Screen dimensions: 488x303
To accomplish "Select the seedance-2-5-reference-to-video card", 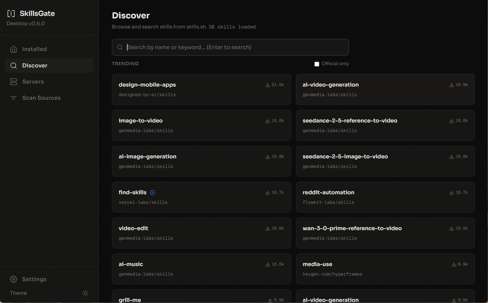I will pyautogui.click(x=385, y=125).
